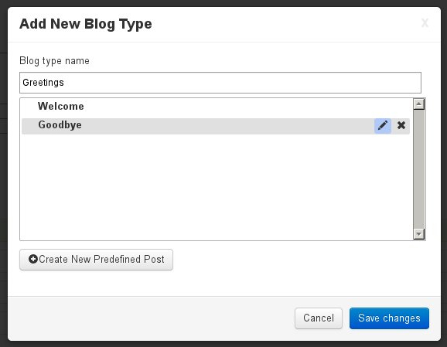Save changes to the blog type
447x347 pixels.
pyautogui.click(x=389, y=318)
